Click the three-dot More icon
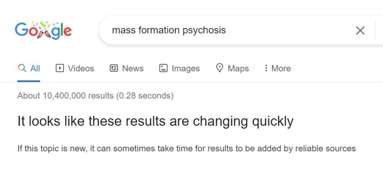Viewport: 383px width, 181px height. (266, 68)
